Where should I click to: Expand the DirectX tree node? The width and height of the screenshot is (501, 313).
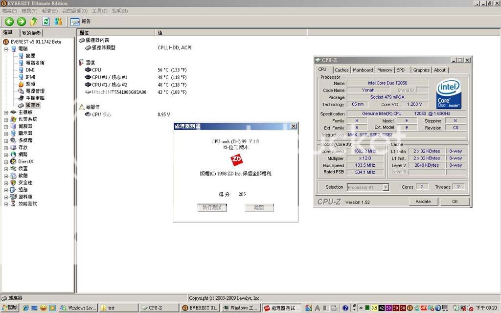click(x=6, y=162)
